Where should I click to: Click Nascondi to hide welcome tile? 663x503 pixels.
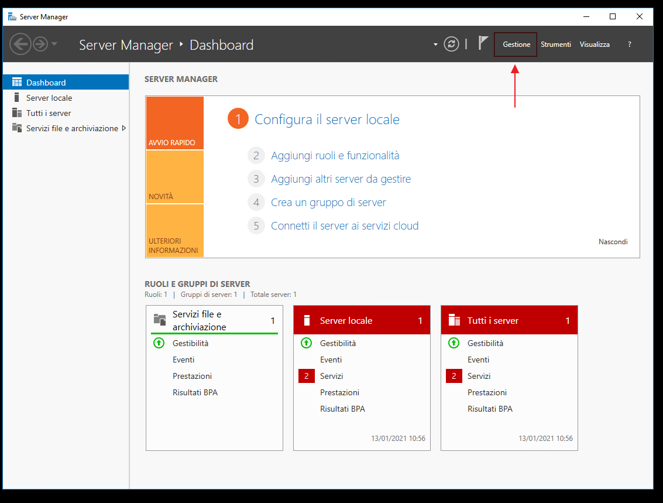pos(613,242)
